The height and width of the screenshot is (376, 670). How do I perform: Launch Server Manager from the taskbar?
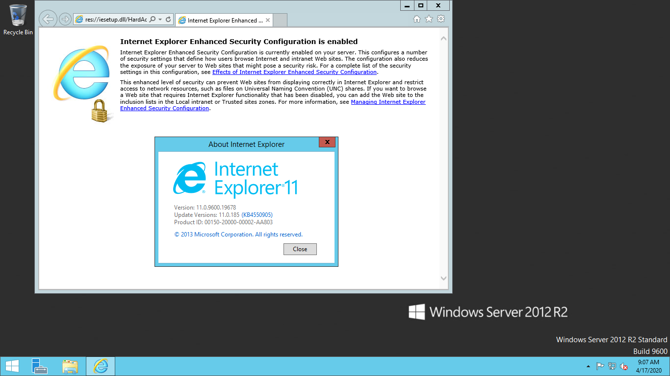coord(40,366)
